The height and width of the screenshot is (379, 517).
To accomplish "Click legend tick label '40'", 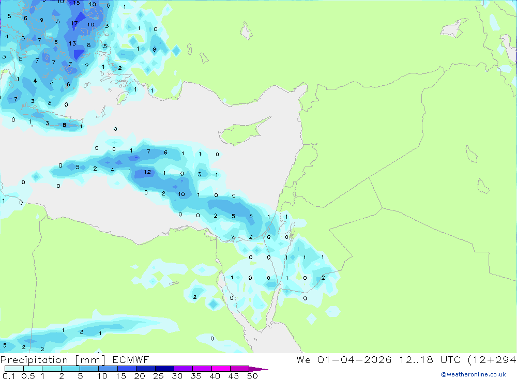I will click(215, 376).
